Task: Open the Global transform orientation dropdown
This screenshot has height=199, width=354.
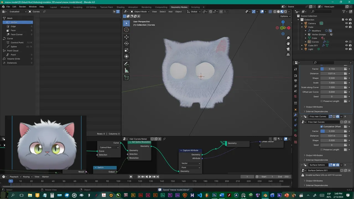Action: point(194,12)
